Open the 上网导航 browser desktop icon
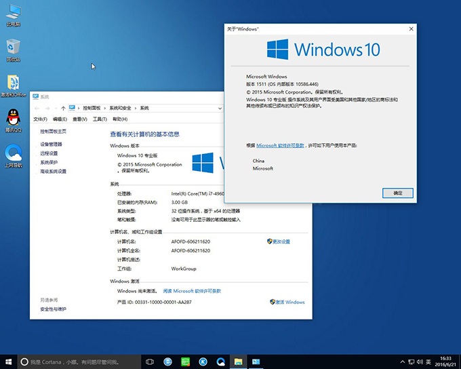Image resolution: width=461 pixels, height=369 pixels. coord(13,153)
